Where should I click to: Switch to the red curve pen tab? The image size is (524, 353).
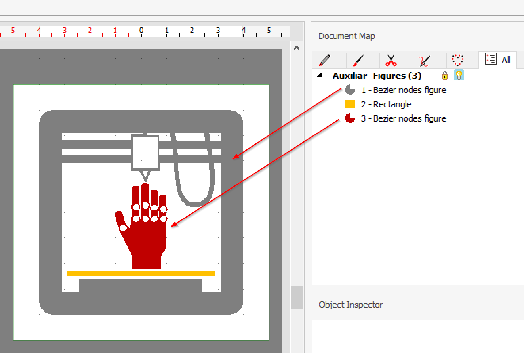click(x=424, y=61)
